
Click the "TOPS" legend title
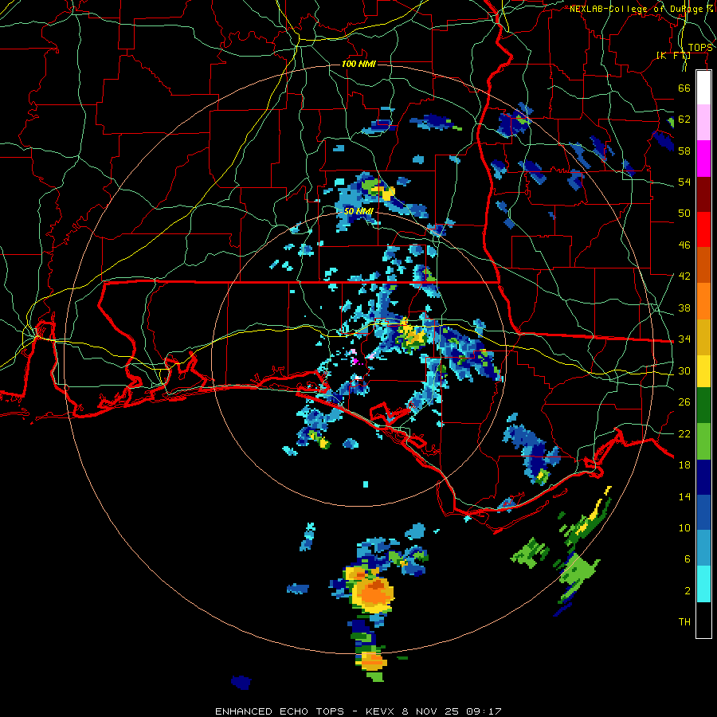pyautogui.click(x=700, y=47)
